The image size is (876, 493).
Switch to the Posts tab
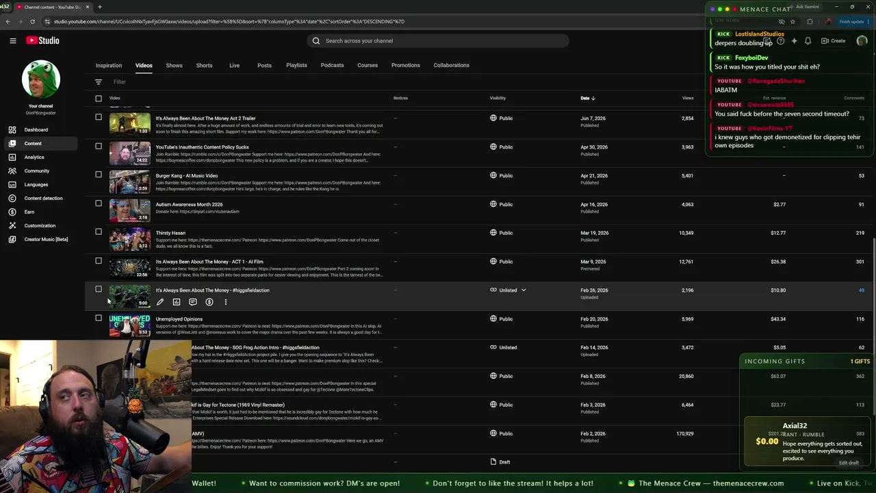[264, 65]
